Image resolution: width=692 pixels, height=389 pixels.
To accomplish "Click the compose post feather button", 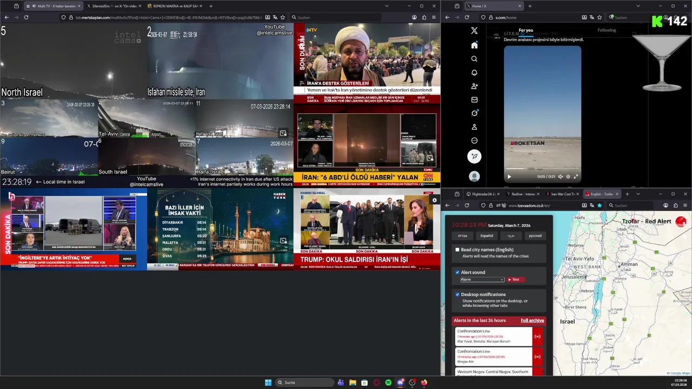I will click(x=474, y=157).
